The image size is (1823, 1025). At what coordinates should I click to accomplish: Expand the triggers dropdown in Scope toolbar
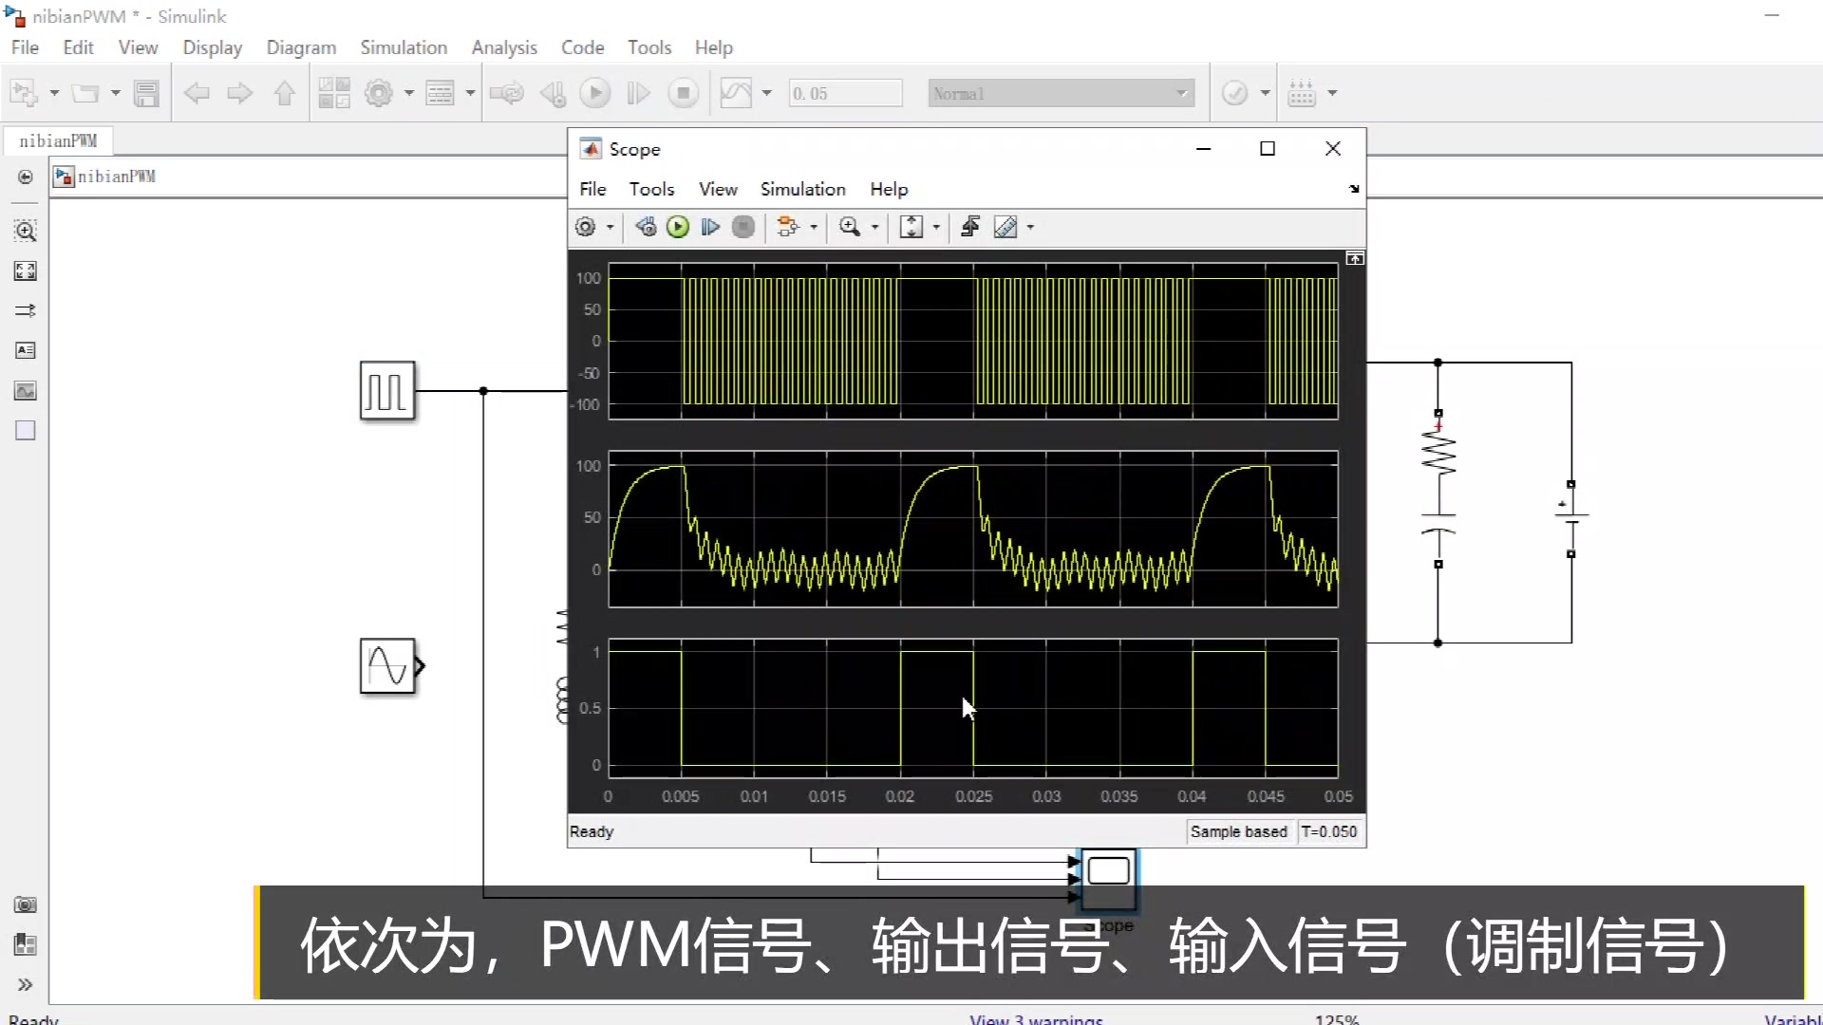tap(812, 227)
